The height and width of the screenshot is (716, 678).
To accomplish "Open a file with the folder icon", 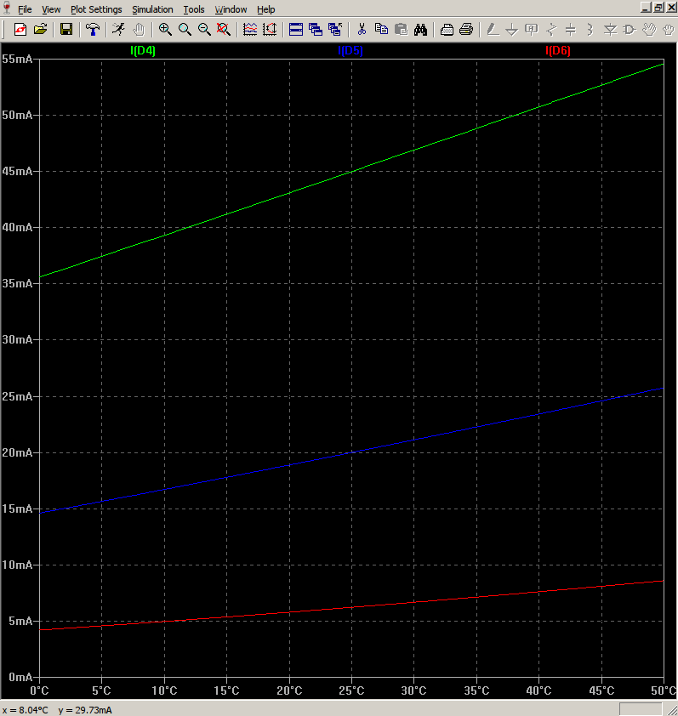I will 40,30.
